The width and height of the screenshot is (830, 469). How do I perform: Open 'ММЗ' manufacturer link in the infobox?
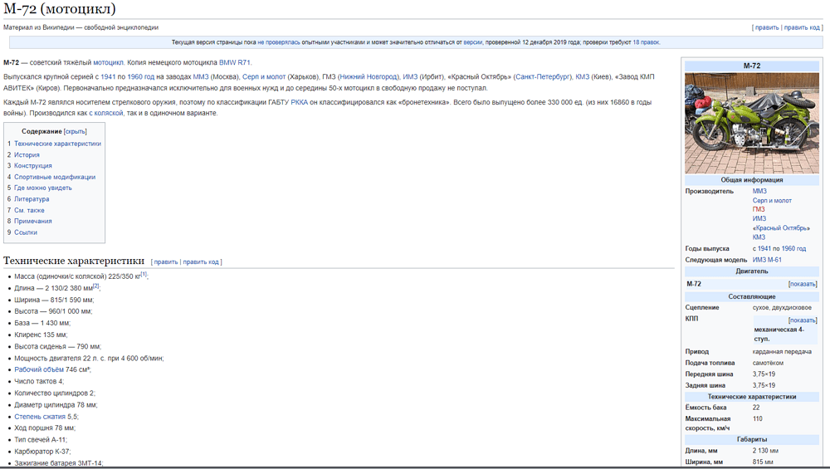[759, 191]
